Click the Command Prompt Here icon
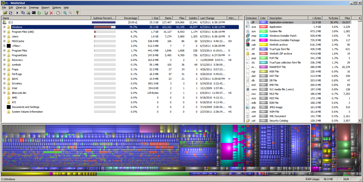The width and height of the screenshot is (363, 182). coord(34,13)
